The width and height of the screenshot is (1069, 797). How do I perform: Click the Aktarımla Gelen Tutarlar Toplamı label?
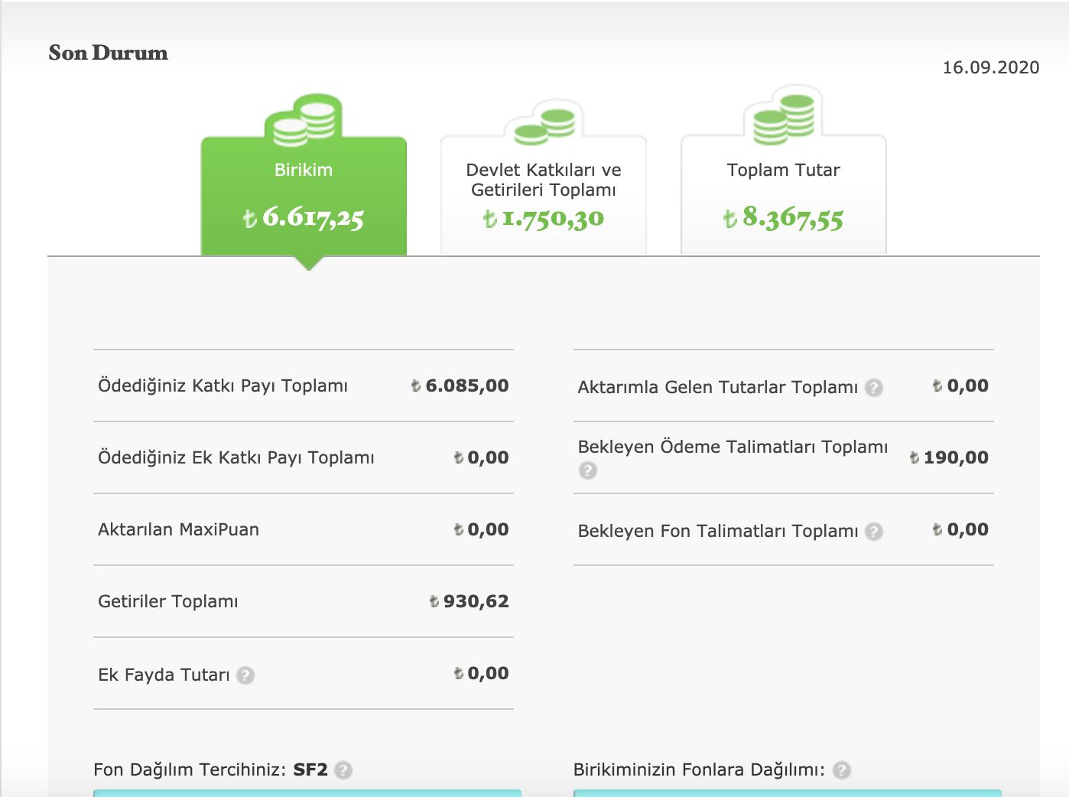(x=718, y=387)
